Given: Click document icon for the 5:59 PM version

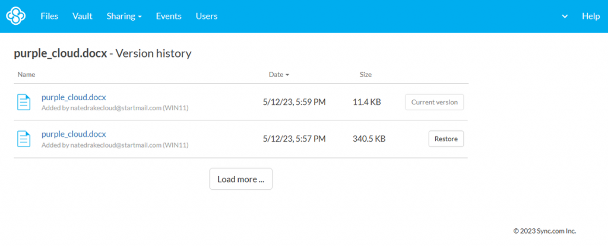Looking at the screenshot, I should 24,102.
